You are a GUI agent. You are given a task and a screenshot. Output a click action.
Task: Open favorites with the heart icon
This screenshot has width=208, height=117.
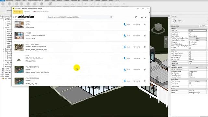[x=136, y=17]
